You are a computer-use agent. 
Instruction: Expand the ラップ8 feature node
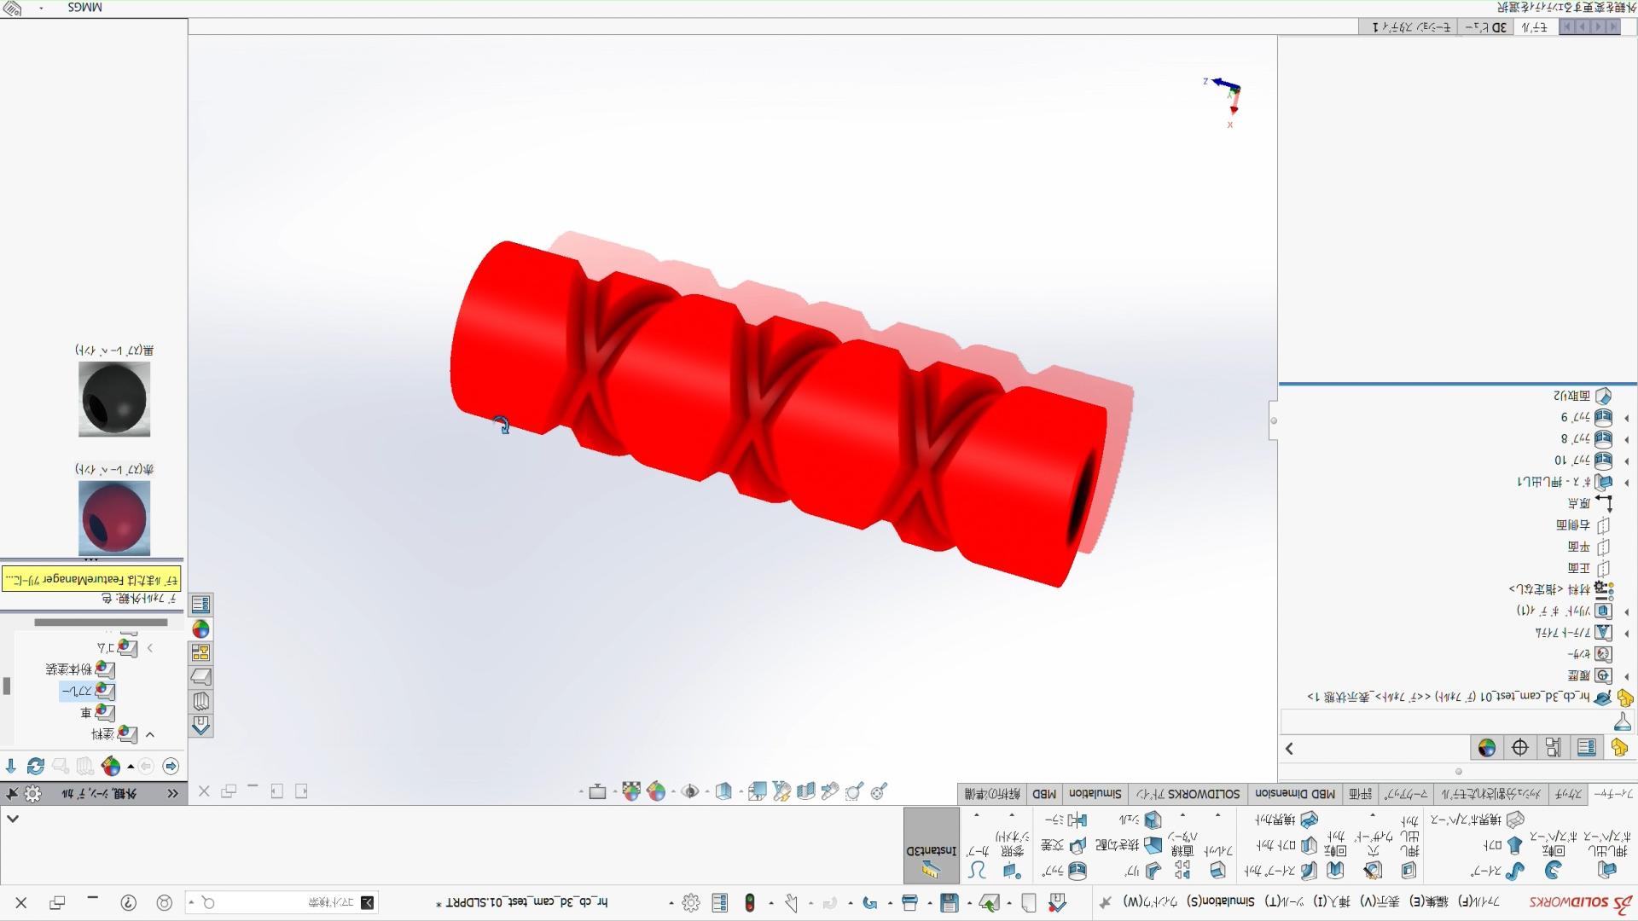coord(1626,439)
